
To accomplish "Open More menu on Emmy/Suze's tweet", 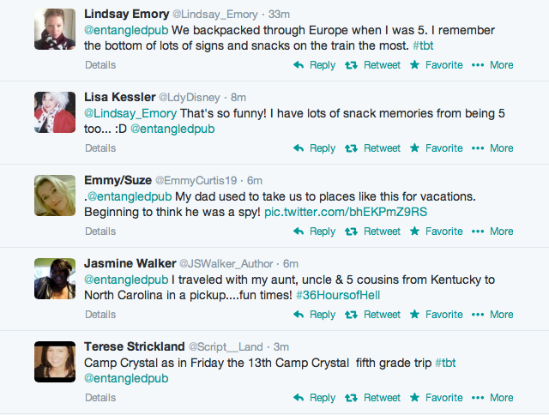I will (x=492, y=232).
